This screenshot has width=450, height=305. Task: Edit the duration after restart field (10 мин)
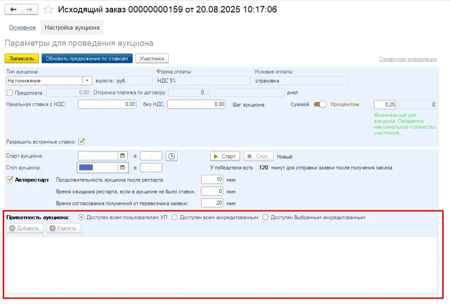pyautogui.click(x=212, y=180)
